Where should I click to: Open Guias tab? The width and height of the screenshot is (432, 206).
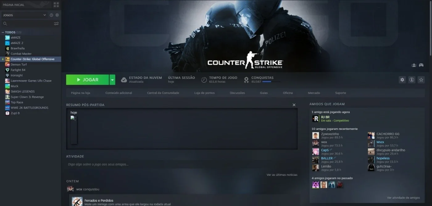coord(264,93)
